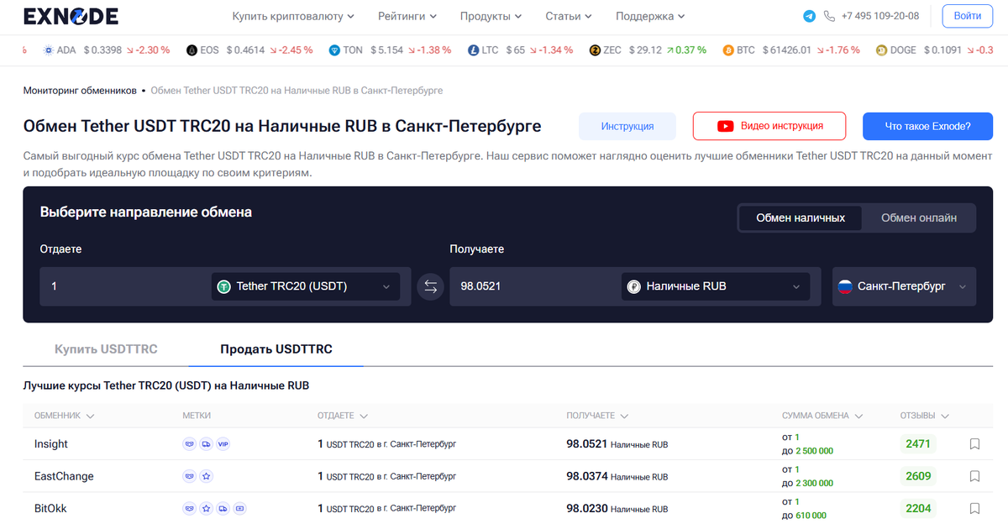The height and width of the screenshot is (524, 1008).
Task: Click the star badge in BitOkk row
Action: (206, 508)
